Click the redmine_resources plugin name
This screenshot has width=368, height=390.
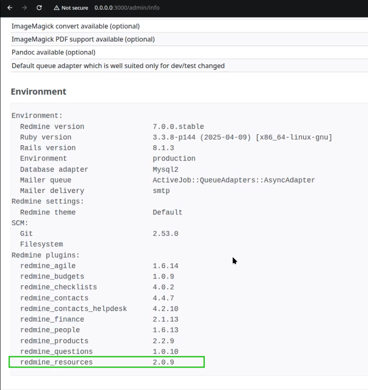click(57, 362)
